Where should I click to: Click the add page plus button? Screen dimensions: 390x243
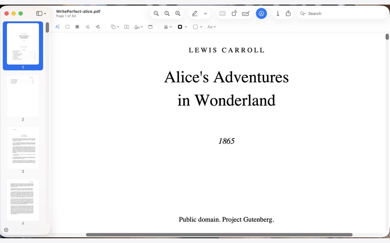[6, 230]
